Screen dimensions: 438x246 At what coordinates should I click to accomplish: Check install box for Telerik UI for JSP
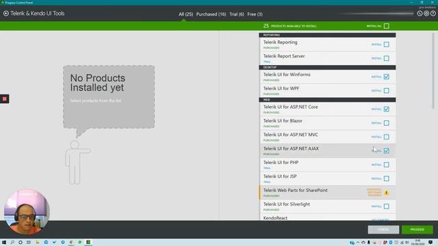pos(386,178)
